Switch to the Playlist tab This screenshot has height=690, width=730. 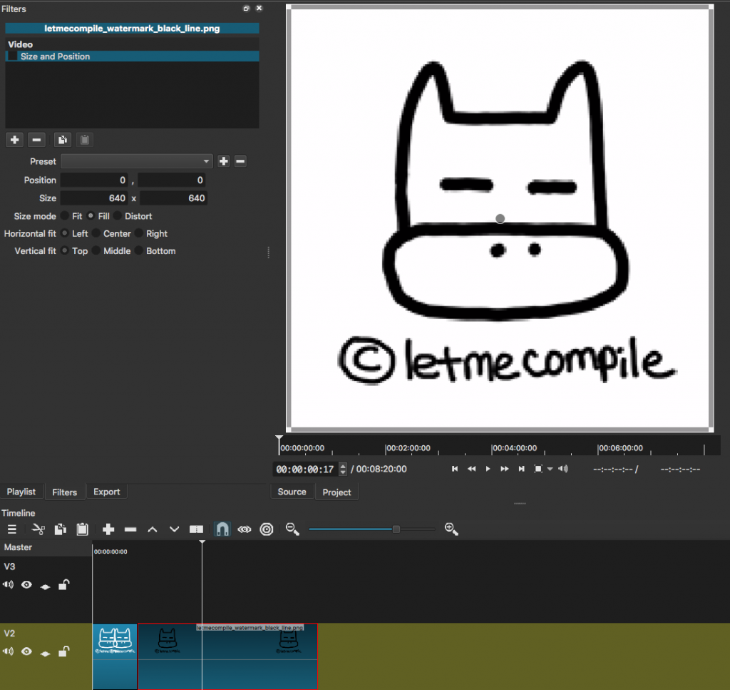[21, 492]
